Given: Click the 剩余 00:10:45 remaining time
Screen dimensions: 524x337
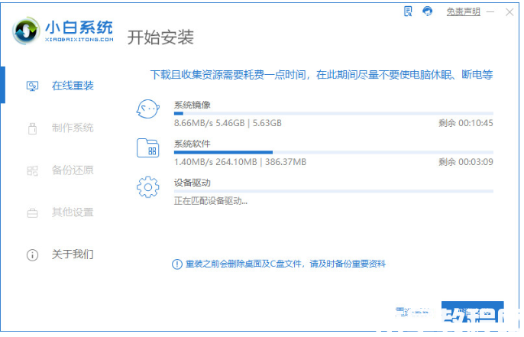Looking at the screenshot, I should pyautogui.click(x=466, y=123).
